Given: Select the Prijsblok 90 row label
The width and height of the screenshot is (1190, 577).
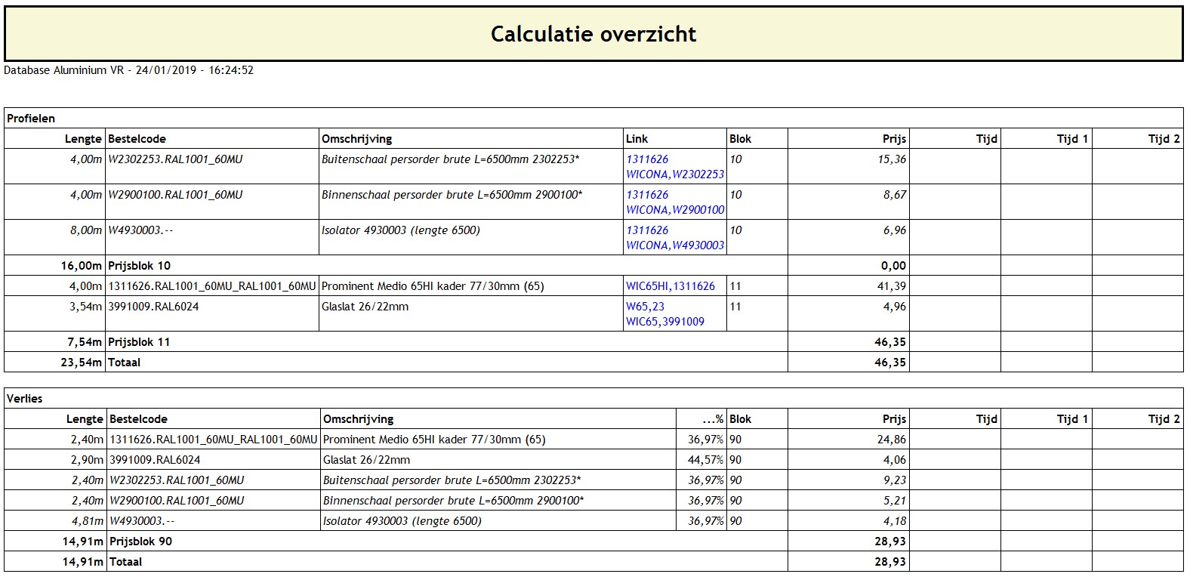Looking at the screenshot, I should tap(140, 542).
